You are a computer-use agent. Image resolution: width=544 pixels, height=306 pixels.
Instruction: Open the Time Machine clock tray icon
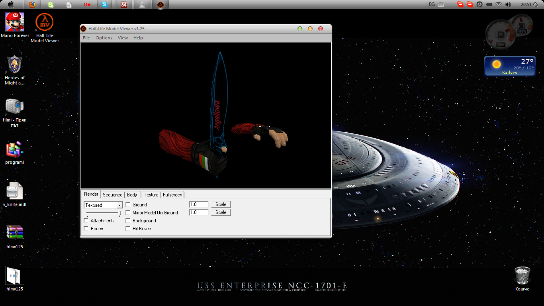[x=479, y=5]
